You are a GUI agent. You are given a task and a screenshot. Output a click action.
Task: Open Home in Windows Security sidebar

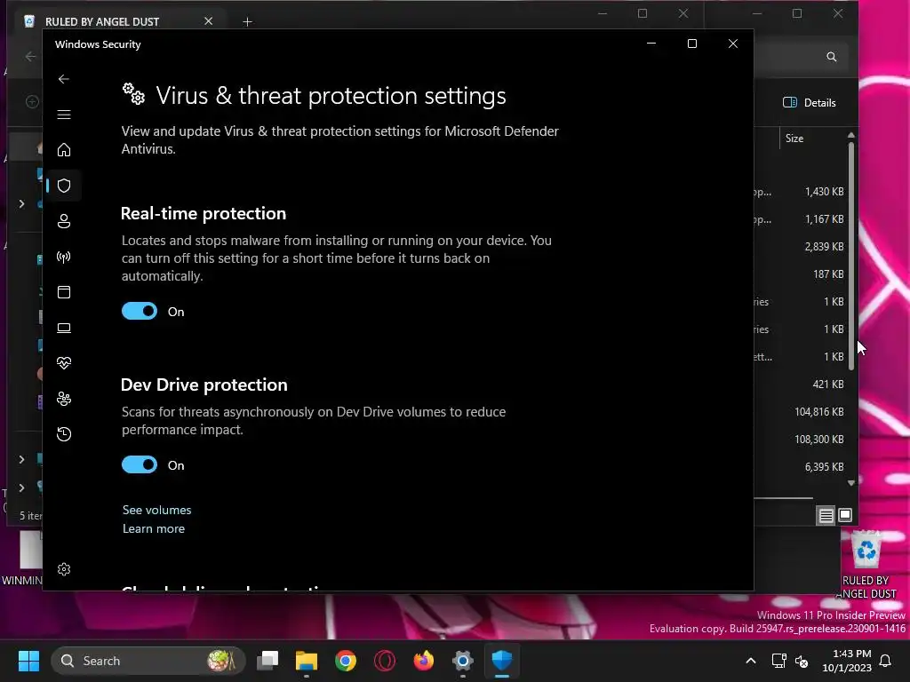[x=64, y=149]
